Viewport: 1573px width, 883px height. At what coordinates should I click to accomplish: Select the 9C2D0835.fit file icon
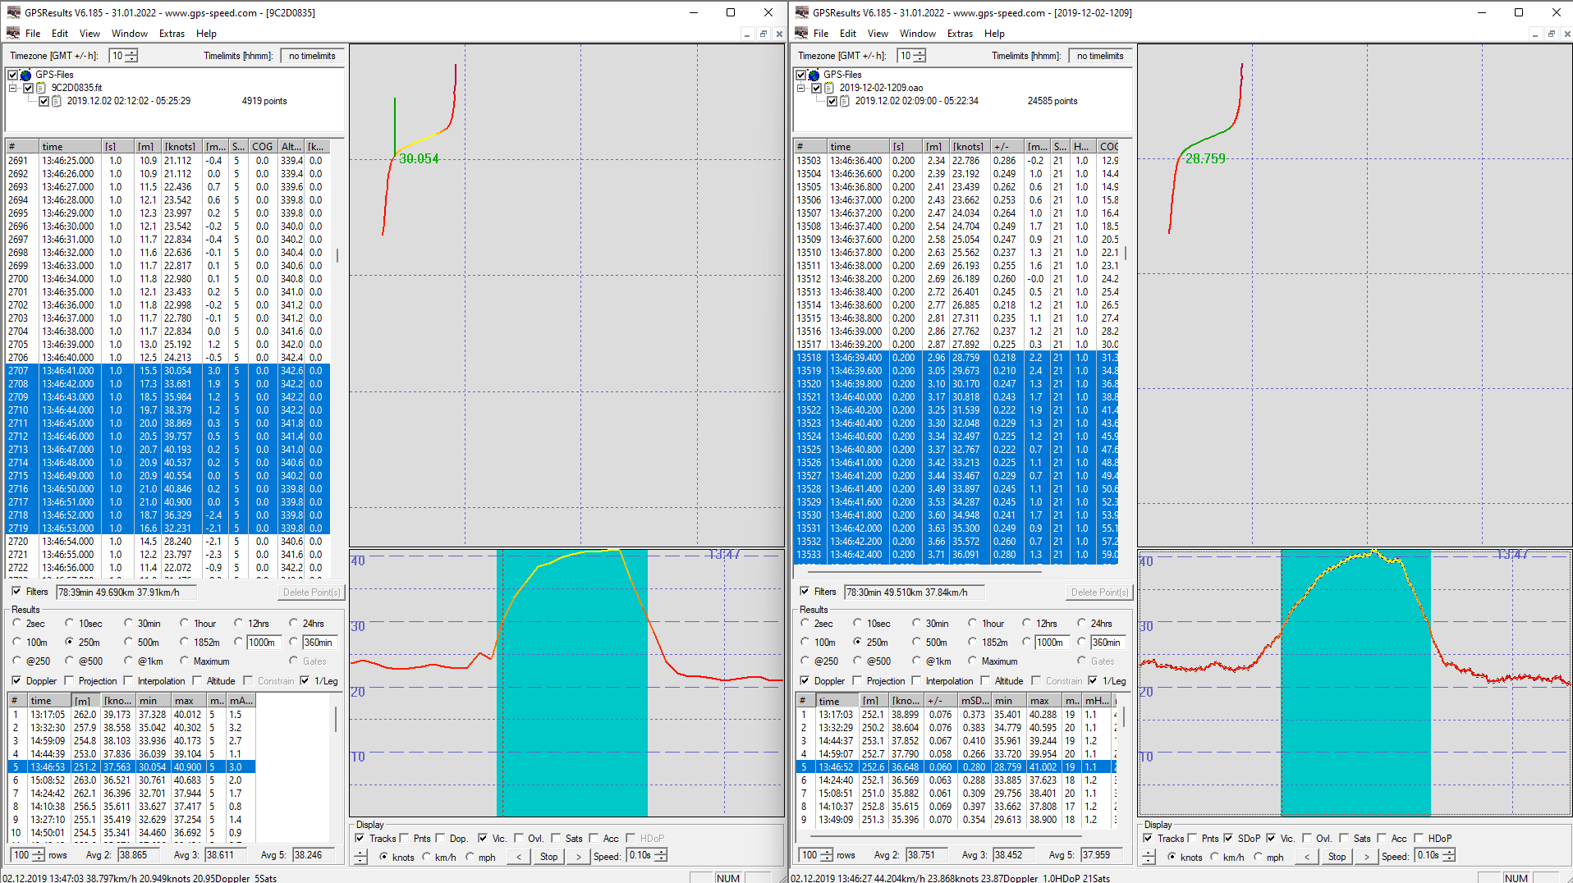tap(41, 88)
